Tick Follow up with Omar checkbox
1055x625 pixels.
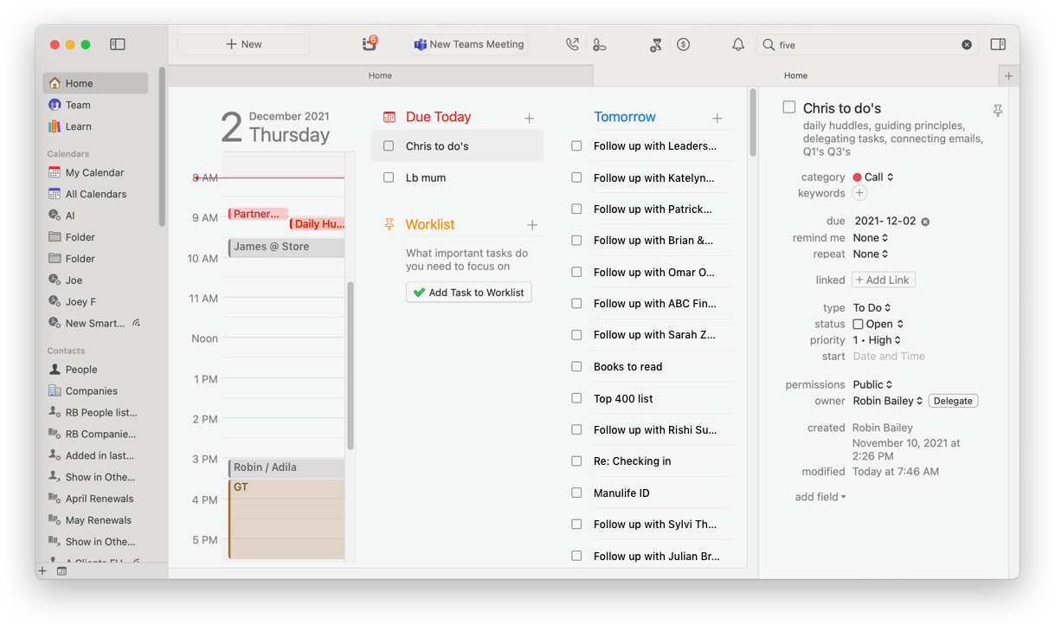(x=576, y=272)
